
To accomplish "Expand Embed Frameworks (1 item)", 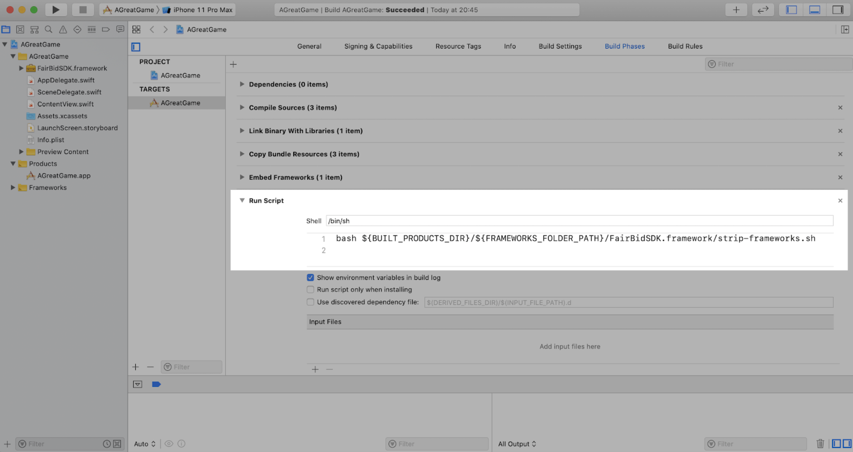I will (242, 177).
